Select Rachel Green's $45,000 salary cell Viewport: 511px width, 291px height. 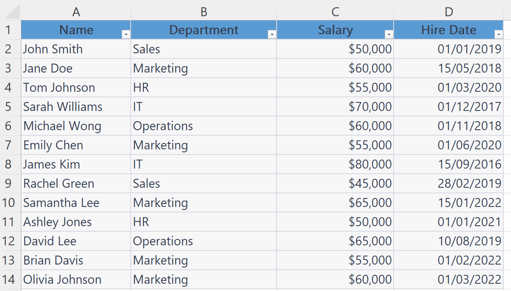(x=335, y=183)
